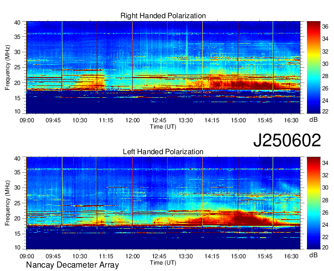Viewport: 334px width, 271px height.
Task: Click the 10:30 tick on lower time axis
Action: [x=80, y=256]
